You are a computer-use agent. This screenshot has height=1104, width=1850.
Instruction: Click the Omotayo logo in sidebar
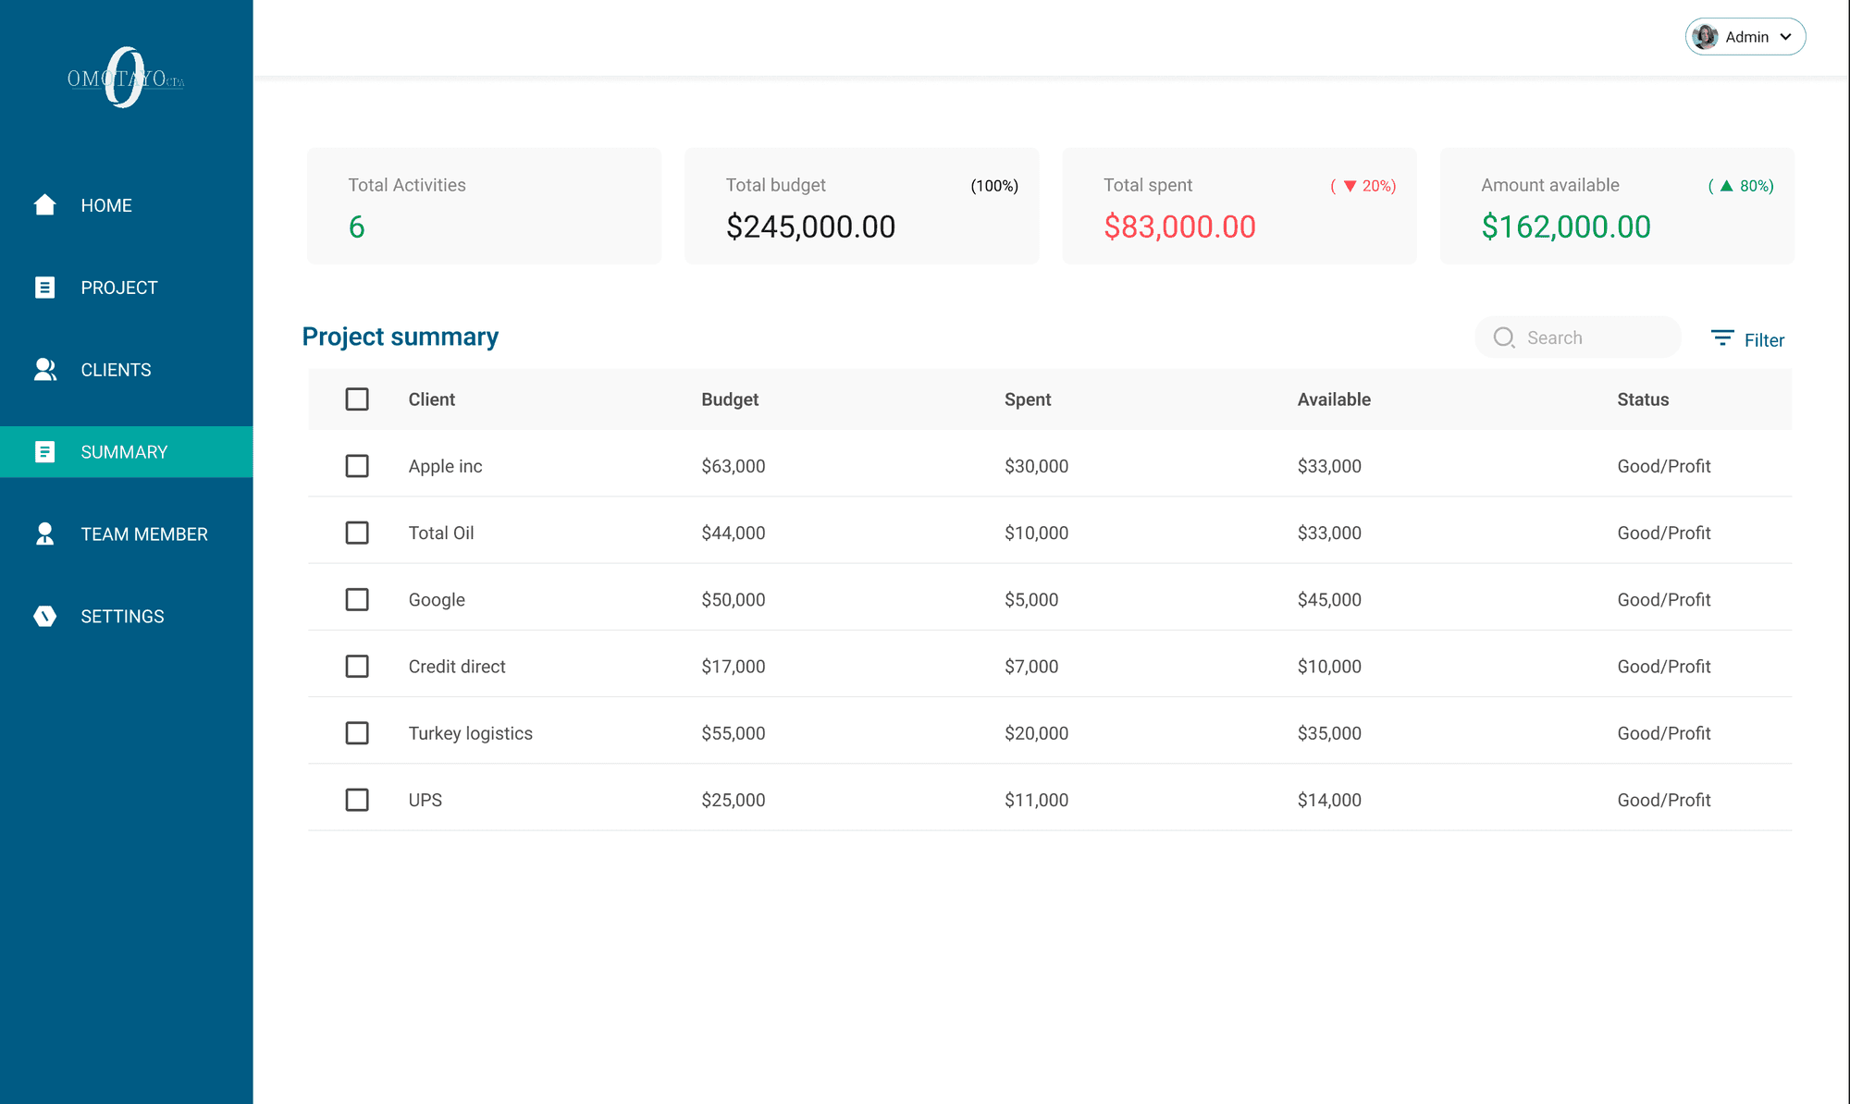click(126, 79)
